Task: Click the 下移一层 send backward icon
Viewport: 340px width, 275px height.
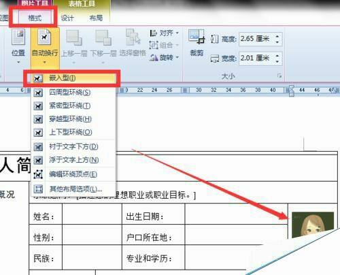Action: tap(103, 37)
